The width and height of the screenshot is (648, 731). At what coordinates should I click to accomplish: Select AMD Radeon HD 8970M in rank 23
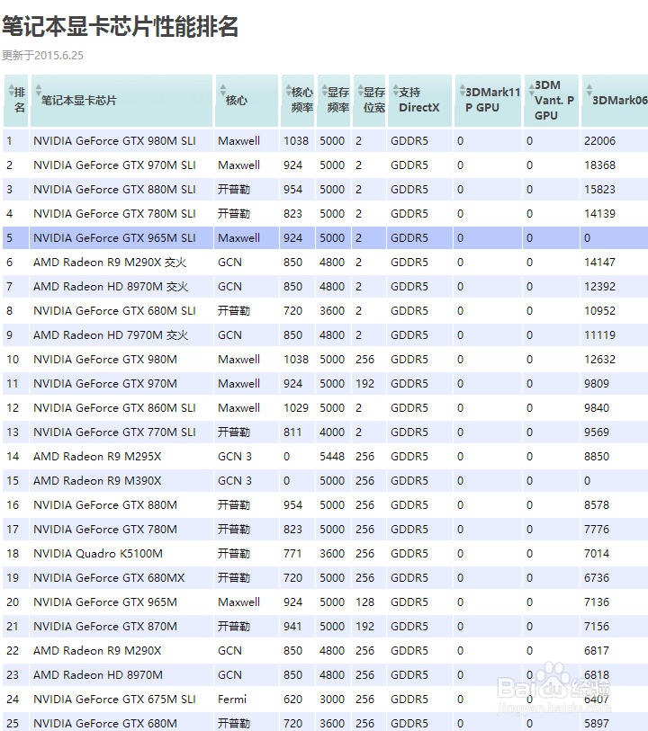coord(98,674)
